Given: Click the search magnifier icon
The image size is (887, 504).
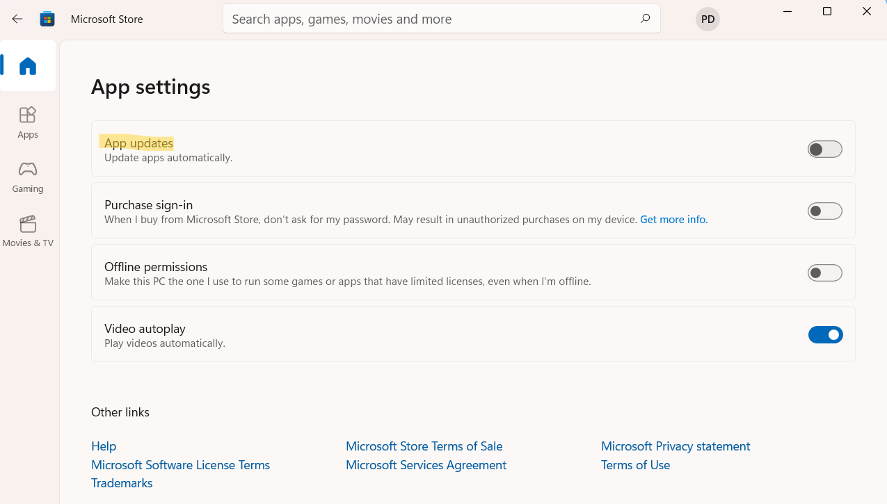Looking at the screenshot, I should [x=645, y=19].
